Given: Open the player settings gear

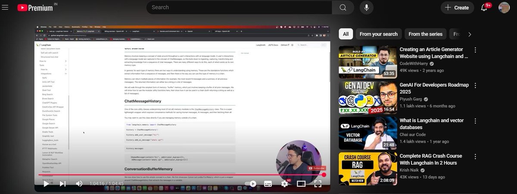Looking at the screenshot, I should tap(285, 183).
